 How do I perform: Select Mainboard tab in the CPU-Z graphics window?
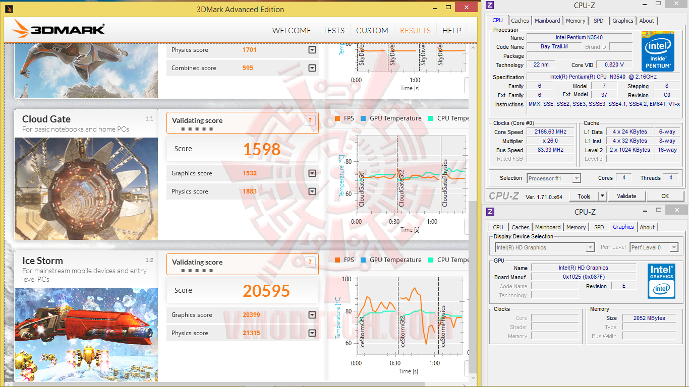548,227
